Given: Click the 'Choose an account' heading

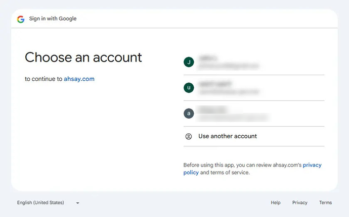Looking at the screenshot, I should point(83,58).
